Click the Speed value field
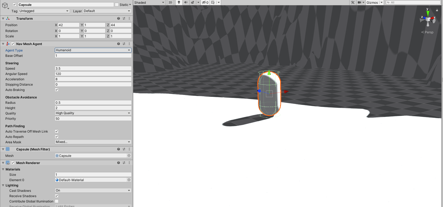This screenshot has width=443, height=207. (93, 68)
